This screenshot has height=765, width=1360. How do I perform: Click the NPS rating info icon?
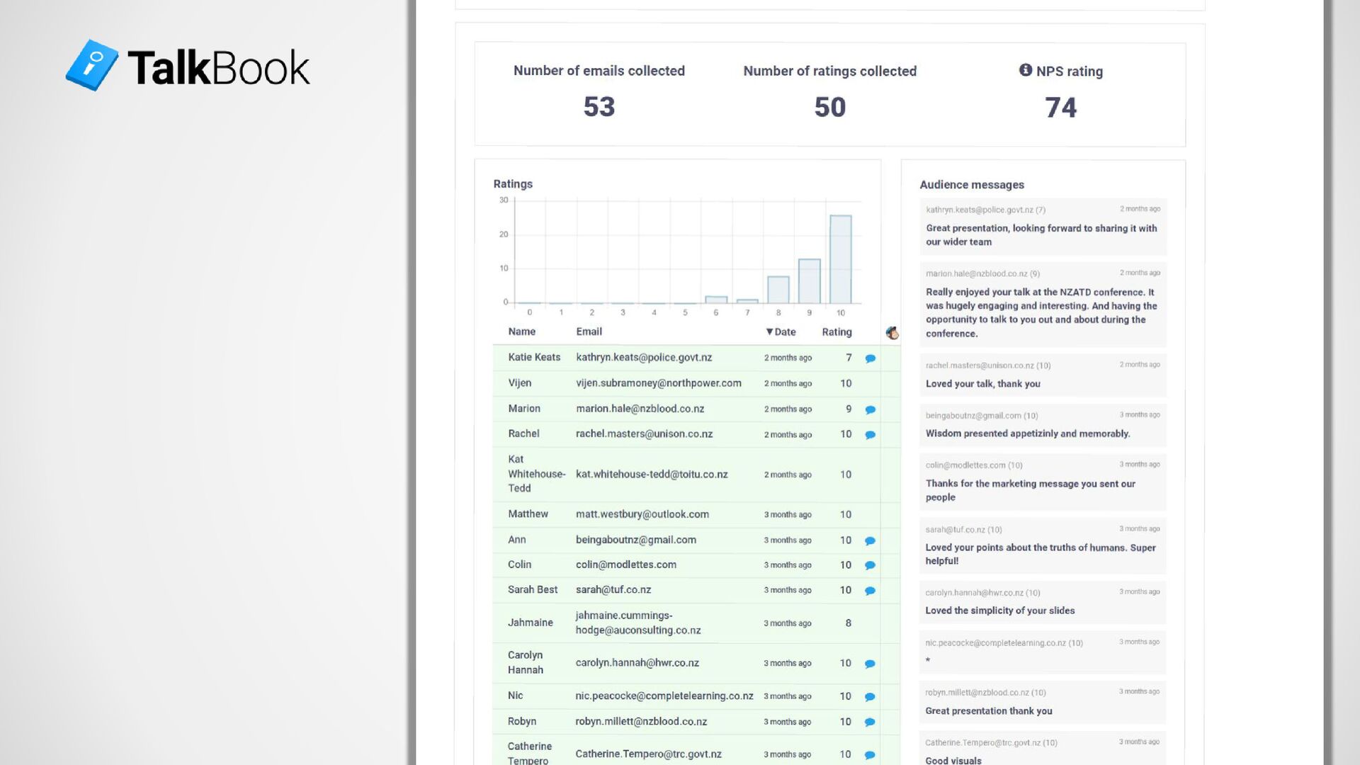pyautogui.click(x=1025, y=69)
